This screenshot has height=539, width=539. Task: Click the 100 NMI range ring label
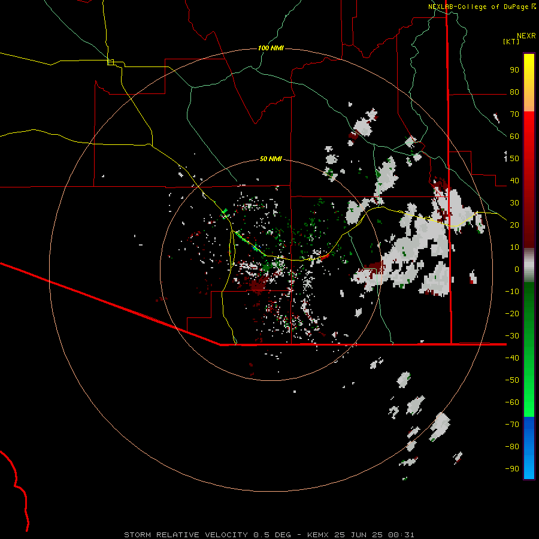coord(271,48)
